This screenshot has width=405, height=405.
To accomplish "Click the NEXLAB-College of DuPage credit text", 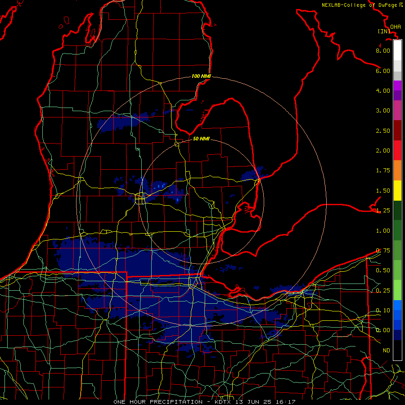I will tap(360, 5).
